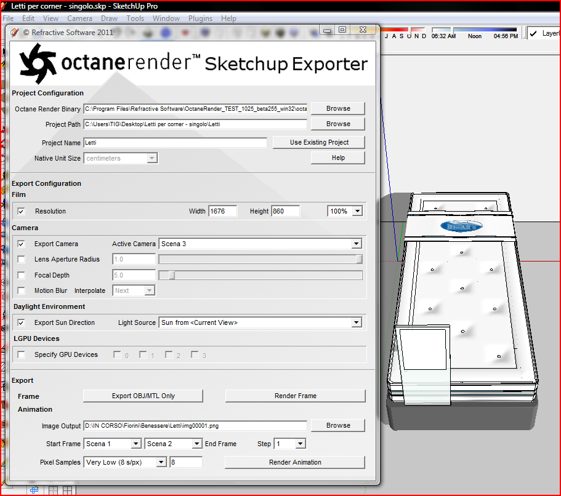Screen dimensions: 561x496
Task: Enable the Motion Blur checkbox
Action: point(21,290)
